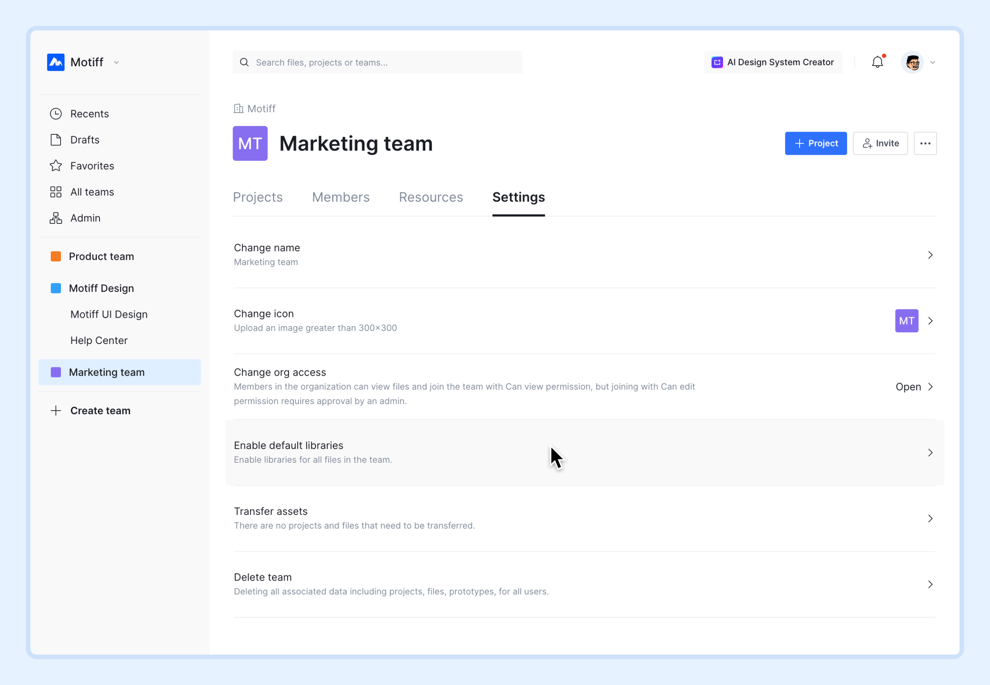Expand the Change icon chevron
This screenshot has height=685, width=990.
click(930, 321)
